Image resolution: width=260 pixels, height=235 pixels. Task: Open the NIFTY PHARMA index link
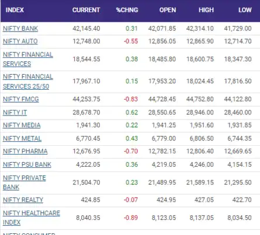pos(25,151)
